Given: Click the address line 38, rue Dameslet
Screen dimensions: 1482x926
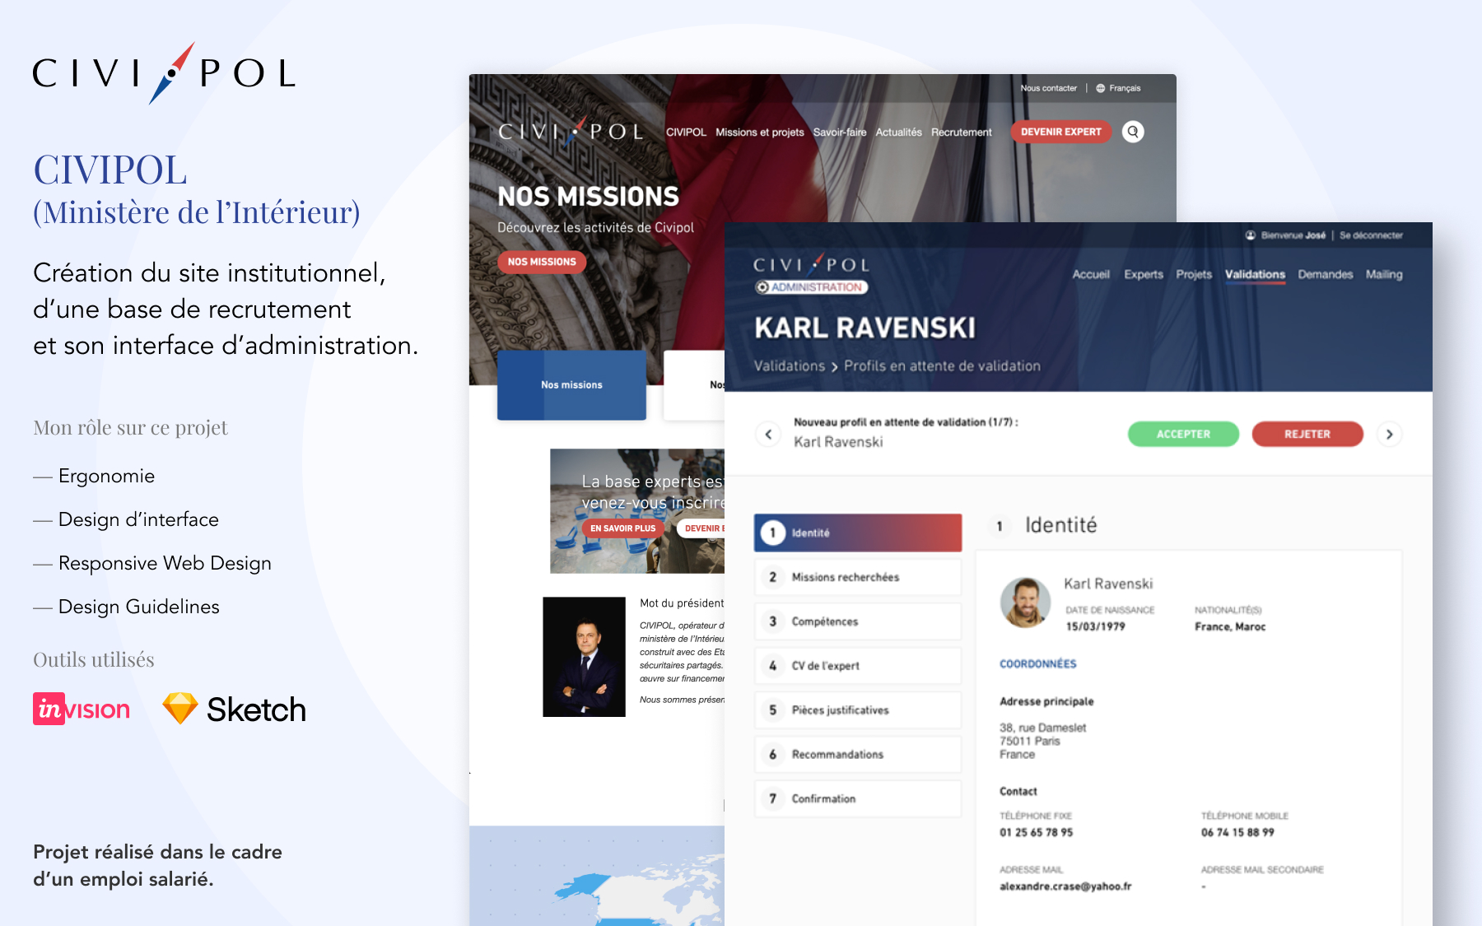Looking at the screenshot, I should pyautogui.click(x=1042, y=728).
